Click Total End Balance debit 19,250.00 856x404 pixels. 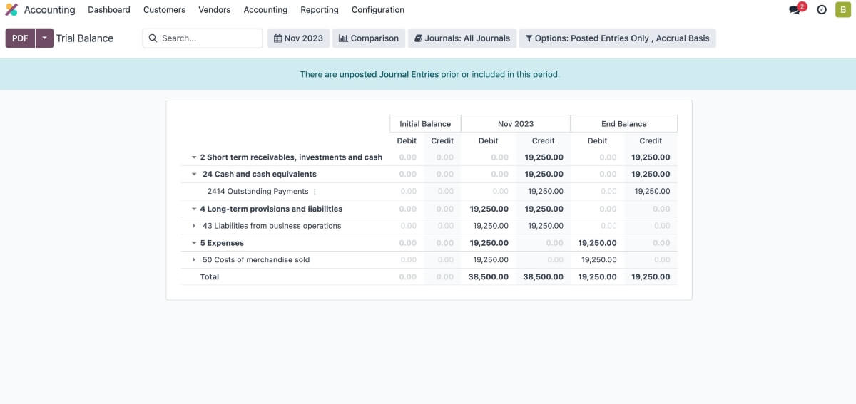click(598, 276)
